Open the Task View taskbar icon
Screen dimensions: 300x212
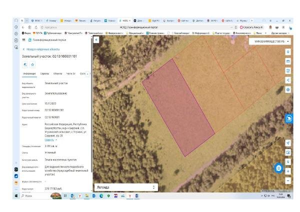coord(65,196)
